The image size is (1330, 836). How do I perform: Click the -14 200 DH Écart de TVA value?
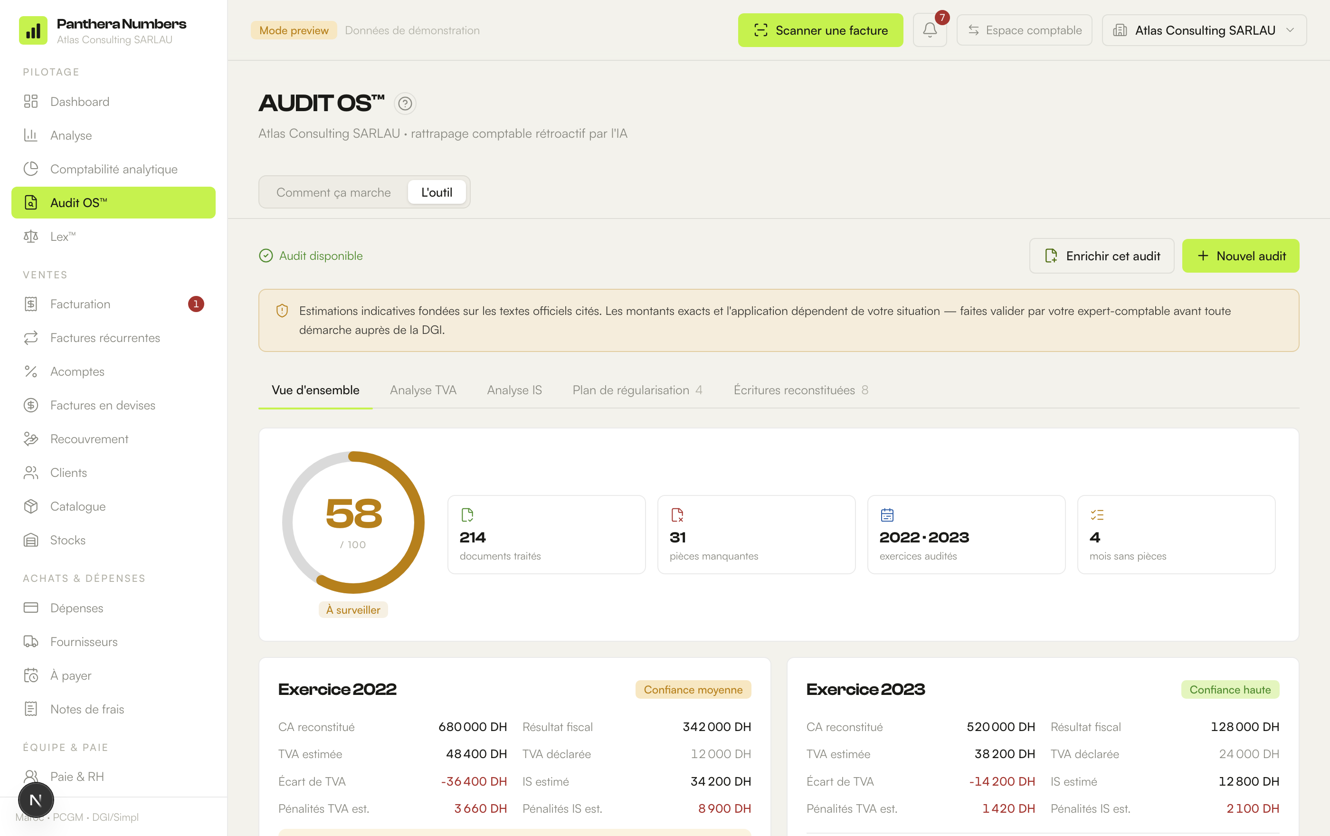(x=1002, y=782)
